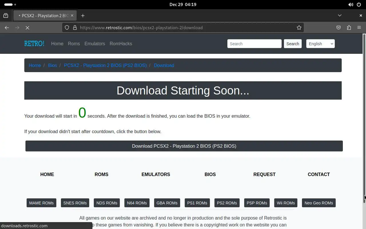The image size is (366, 229).
Task: Click the PS1 ROMs button
Action: [197, 203]
